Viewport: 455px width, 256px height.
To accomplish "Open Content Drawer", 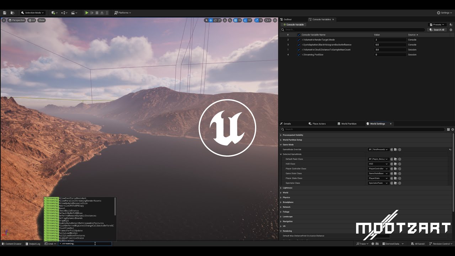I will coord(12,244).
